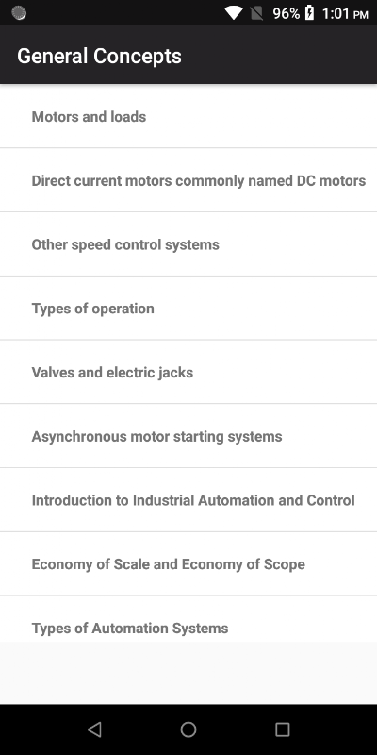Screen dimensions: 377x755
Task: Tap the battery charging icon
Action: click(309, 13)
